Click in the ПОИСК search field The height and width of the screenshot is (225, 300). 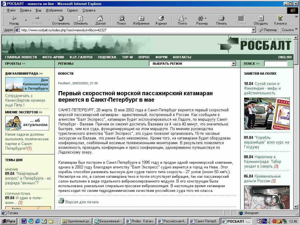pyautogui.click(x=275, y=64)
